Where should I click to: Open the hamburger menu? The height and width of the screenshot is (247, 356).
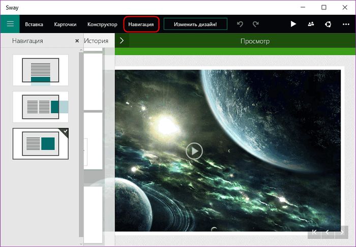[10, 24]
